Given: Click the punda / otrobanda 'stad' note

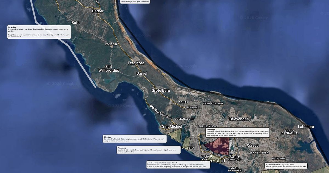Looking at the screenshot, I should pos(178,164).
